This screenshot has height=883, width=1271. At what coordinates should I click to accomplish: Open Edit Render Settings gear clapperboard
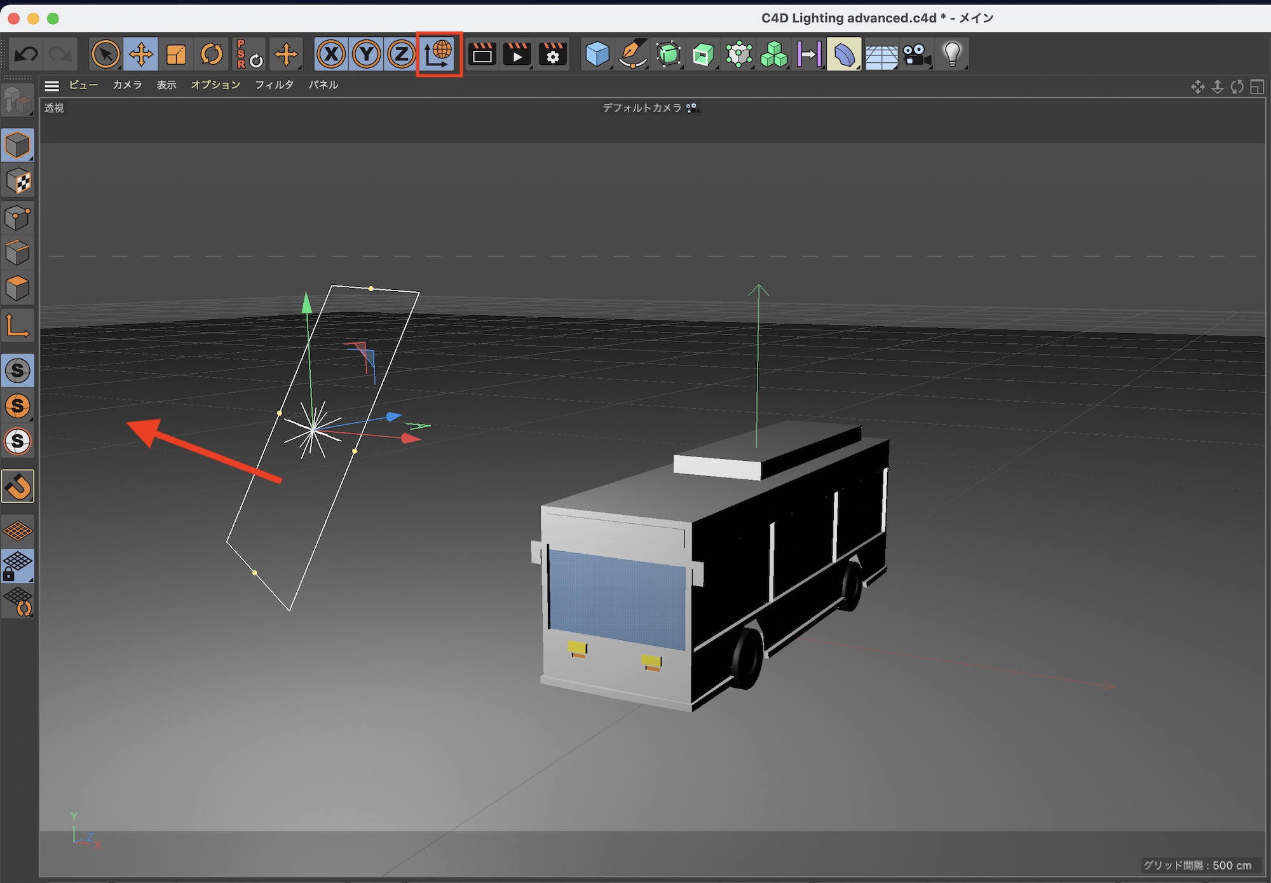coord(553,55)
